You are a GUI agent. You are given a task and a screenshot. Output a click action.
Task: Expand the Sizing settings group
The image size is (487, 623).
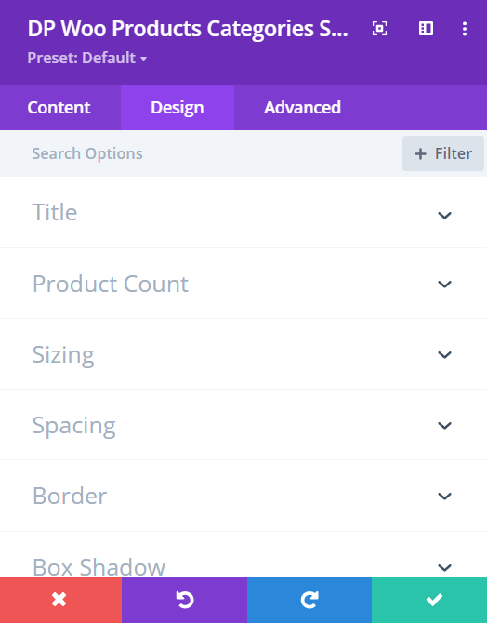(243, 354)
